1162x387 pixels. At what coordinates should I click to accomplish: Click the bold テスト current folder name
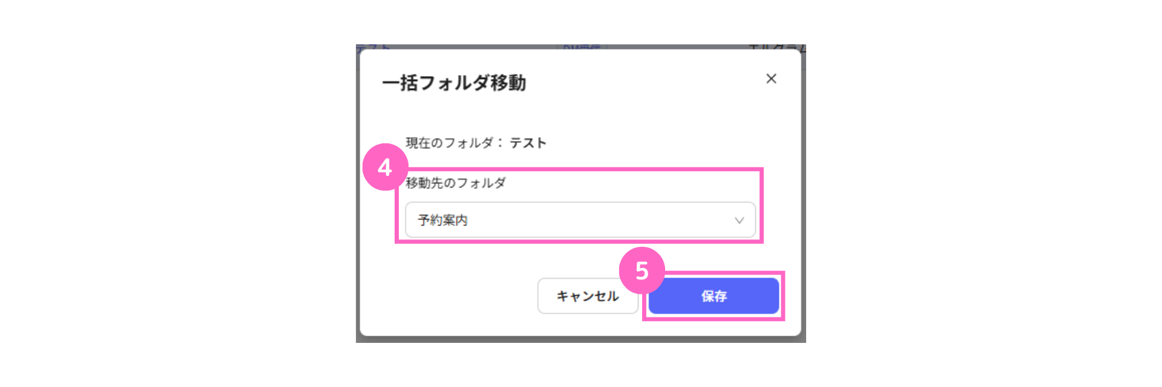(528, 143)
